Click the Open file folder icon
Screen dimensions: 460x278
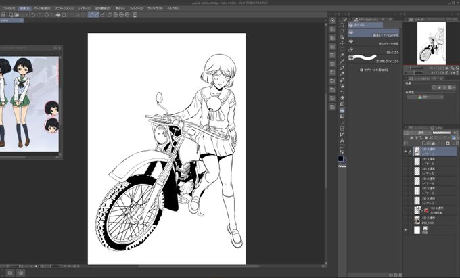[x=16, y=14]
